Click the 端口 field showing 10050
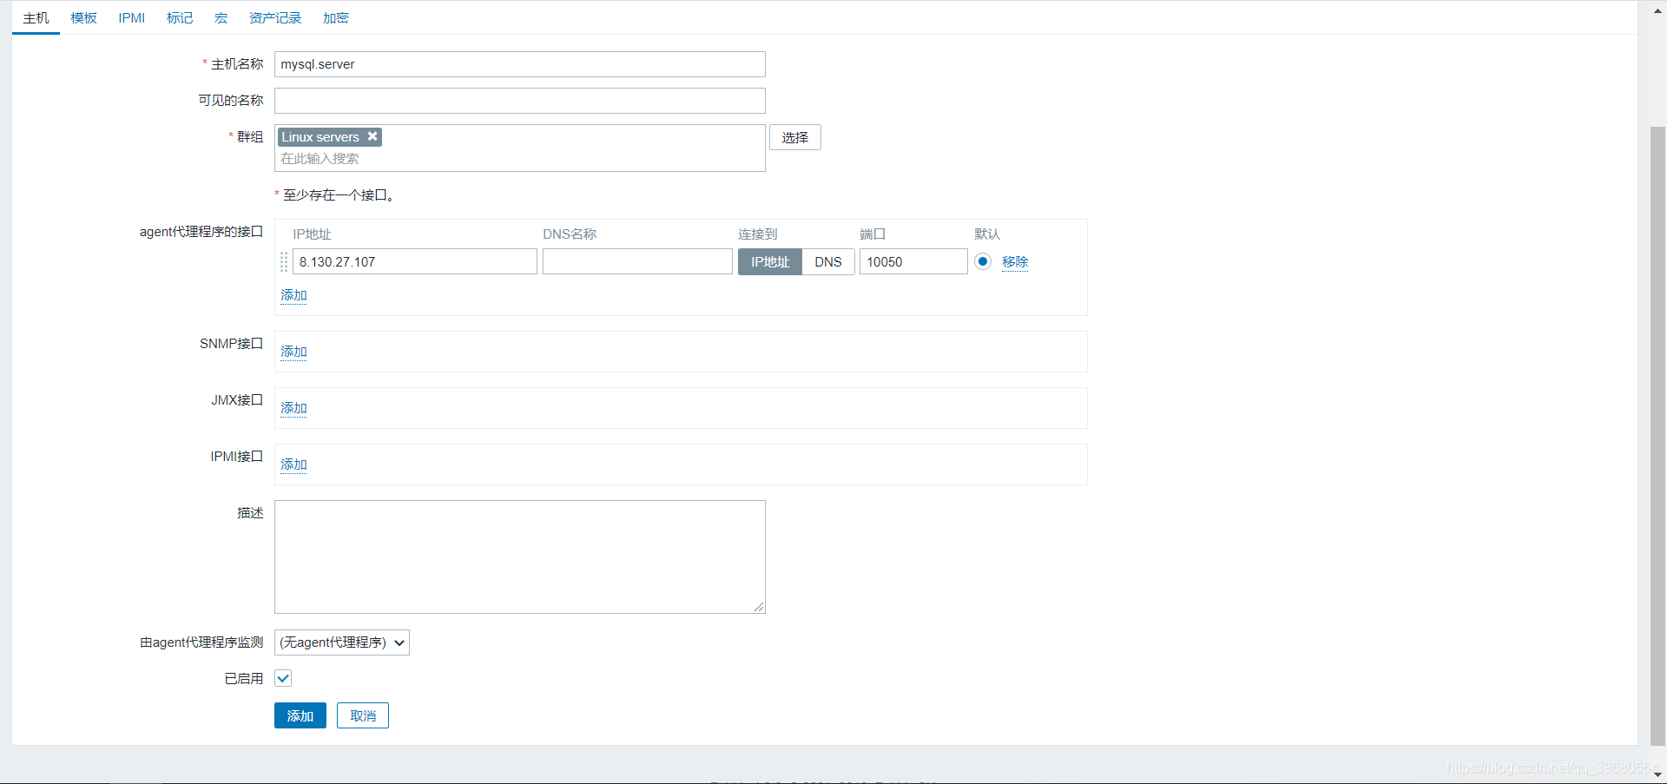 (913, 261)
